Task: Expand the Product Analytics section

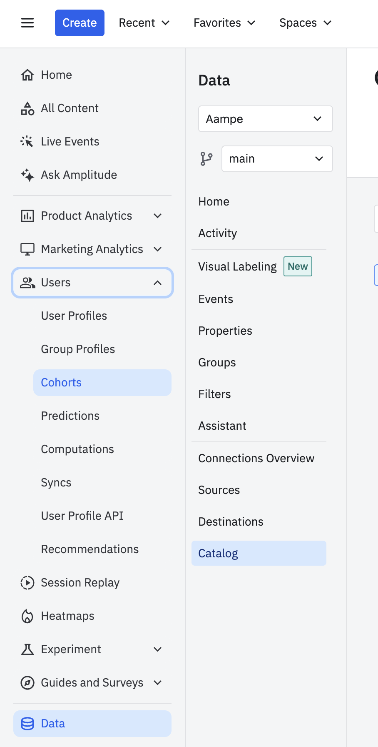Action: [x=157, y=216]
